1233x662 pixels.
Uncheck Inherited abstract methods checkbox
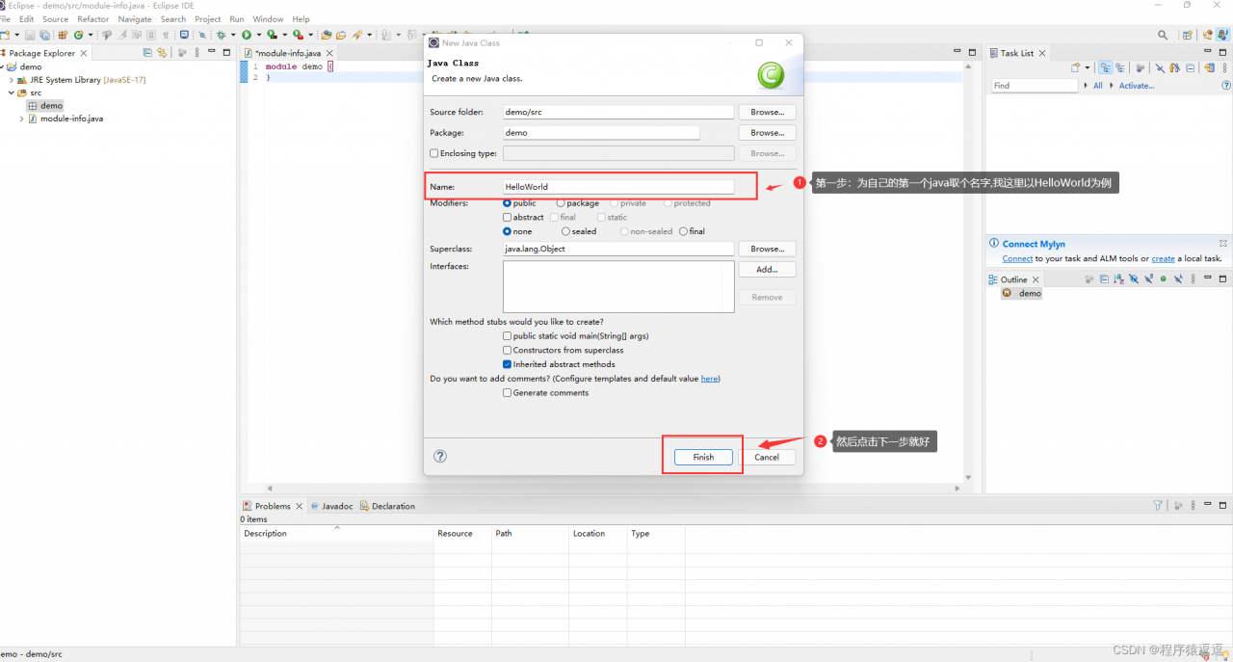(508, 364)
